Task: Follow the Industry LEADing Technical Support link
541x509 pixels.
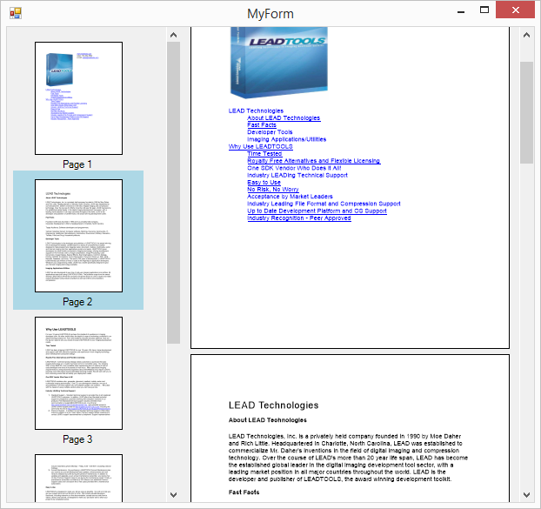Action: tap(297, 175)
